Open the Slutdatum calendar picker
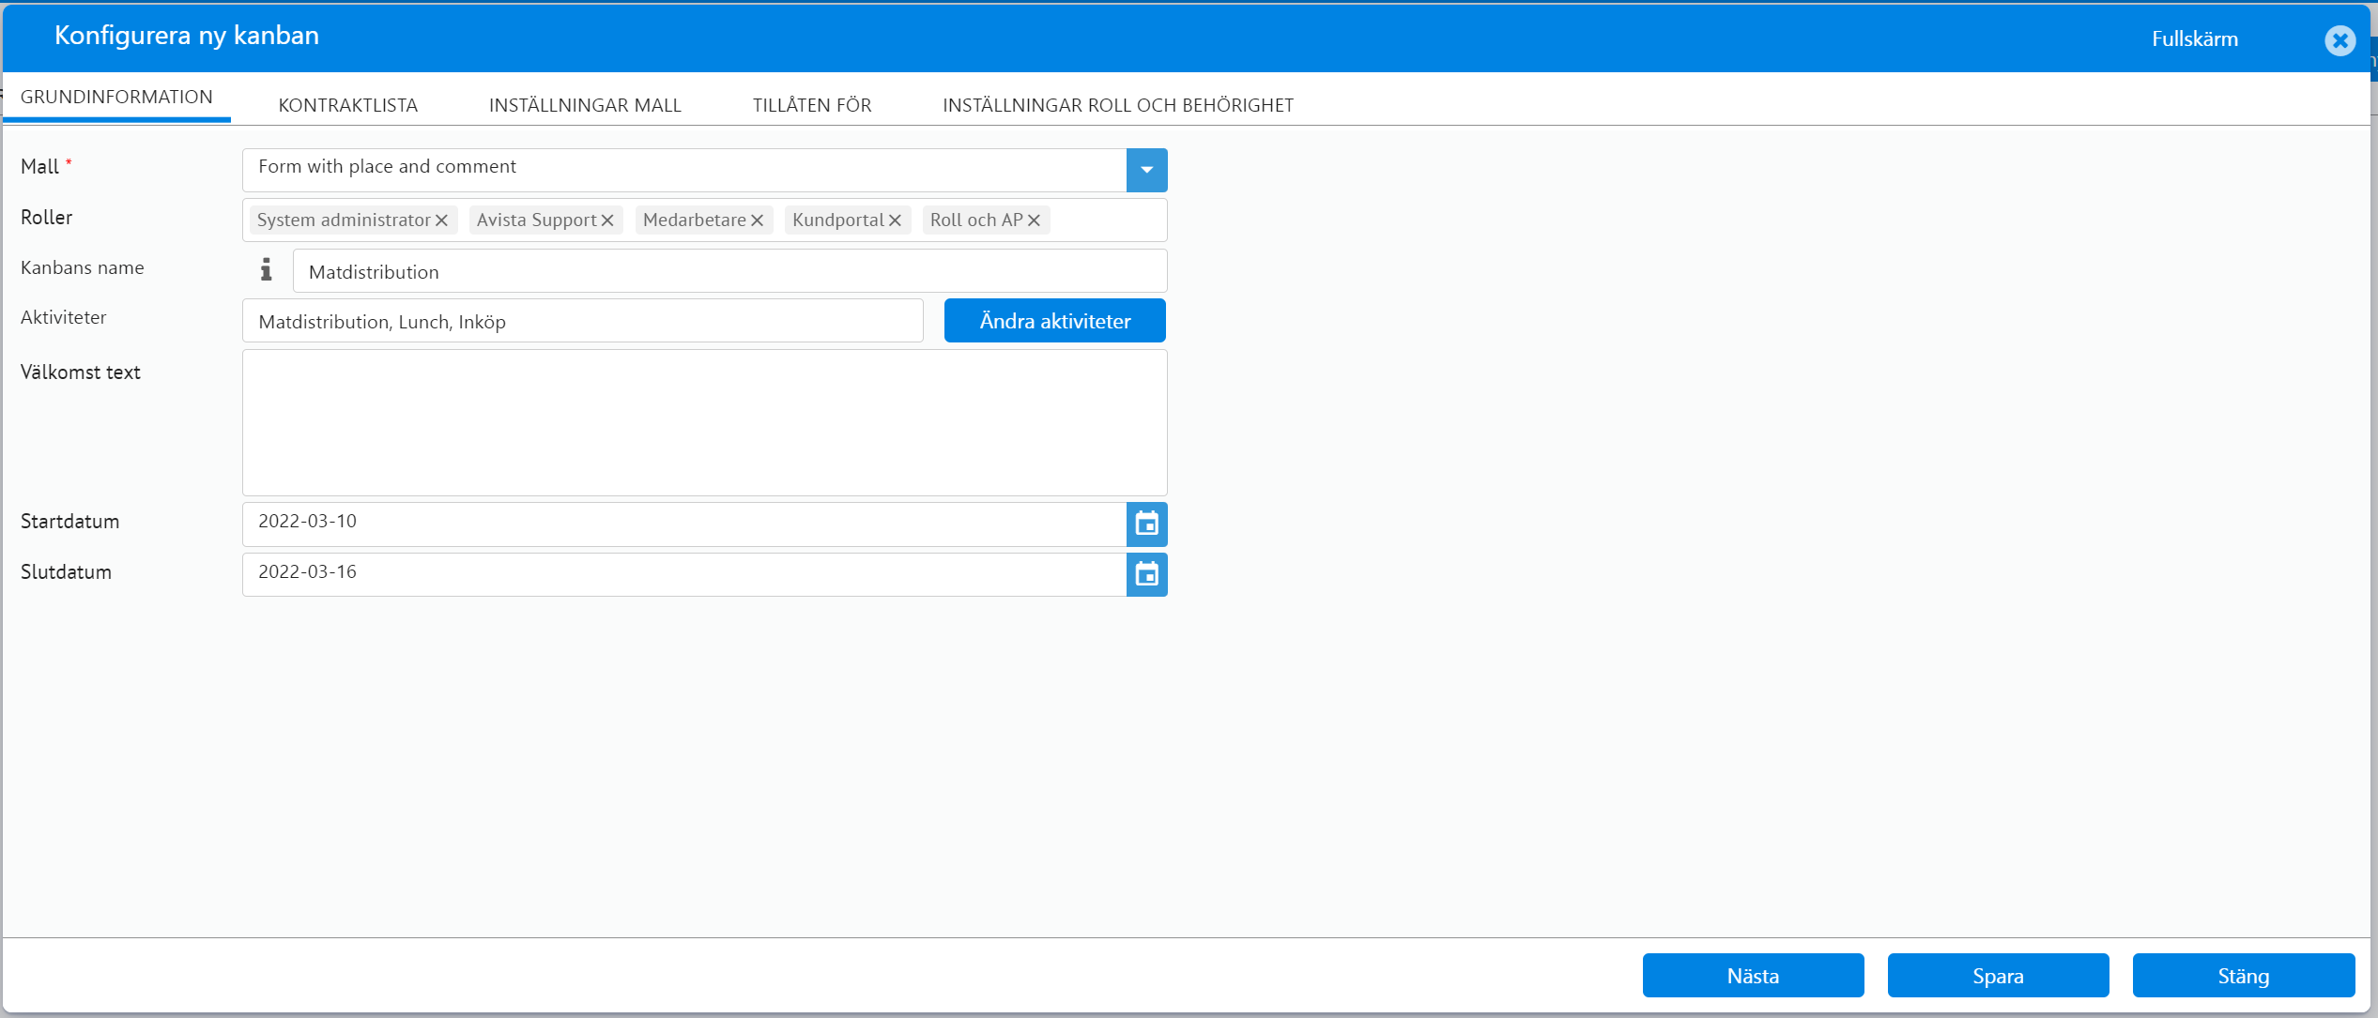The height and width of the screenshot is (1018, 2378). pos(1146,574)
